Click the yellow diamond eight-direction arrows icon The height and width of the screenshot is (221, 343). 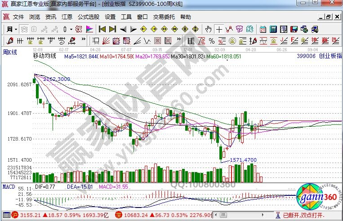tap(185, 29)
